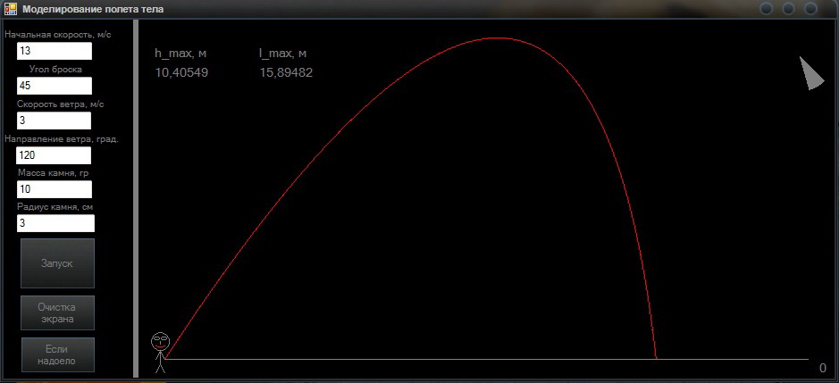Click the window title 'Моделирование полета тела'

tap(93, 9)
